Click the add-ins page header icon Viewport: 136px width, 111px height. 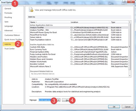tap(31, 9)
